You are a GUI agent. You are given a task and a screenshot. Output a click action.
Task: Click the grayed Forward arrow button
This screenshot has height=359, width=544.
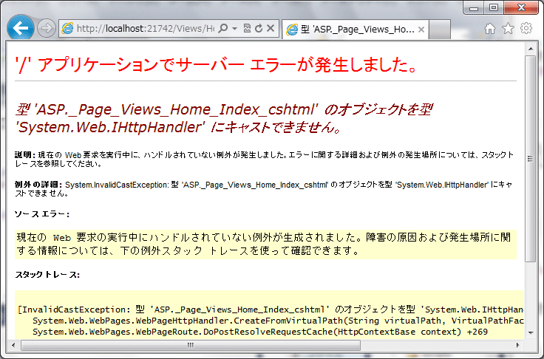click(46, 29)
